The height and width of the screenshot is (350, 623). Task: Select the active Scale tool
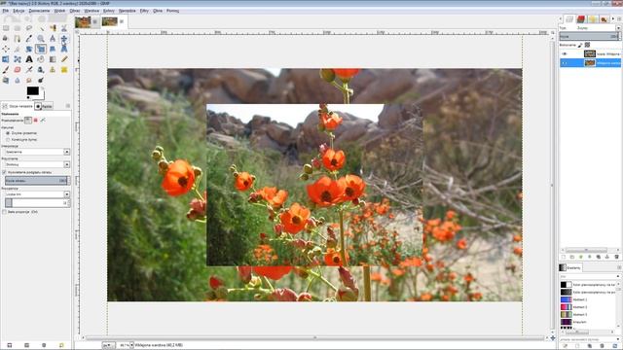[x=41, y=49]
